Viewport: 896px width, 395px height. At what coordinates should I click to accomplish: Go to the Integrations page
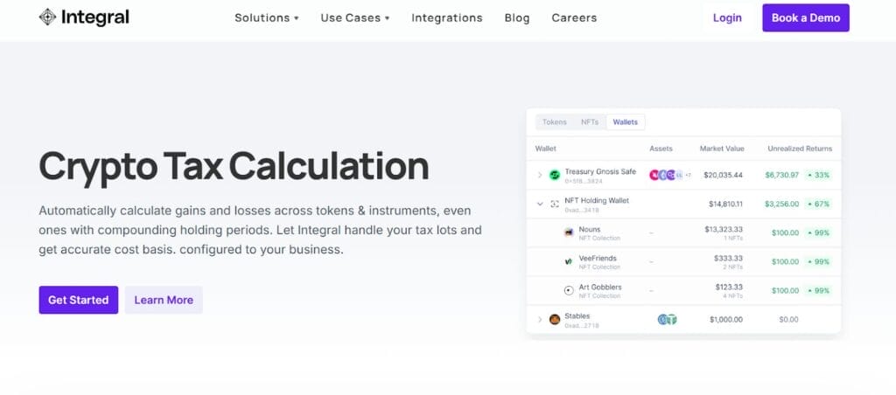pyautogui.click(x=446, y=17)
